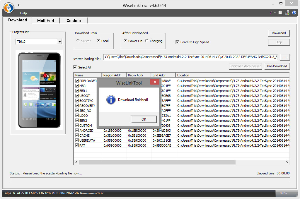This screenshot has width=300, height=199.
Task: Select the ANDROID Region Addr 0x1BBC0000 cell
Action: coord(112,131)
